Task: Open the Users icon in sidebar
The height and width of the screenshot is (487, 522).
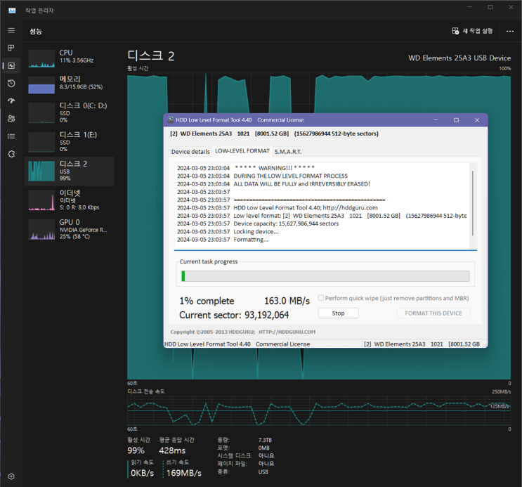Action: pyautogui.click(x=11, y=119)
